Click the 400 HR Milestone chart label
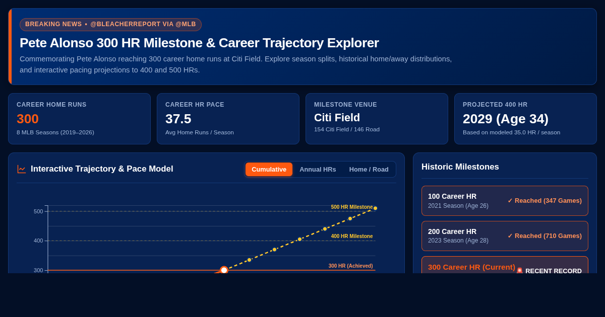 (352, 236)
